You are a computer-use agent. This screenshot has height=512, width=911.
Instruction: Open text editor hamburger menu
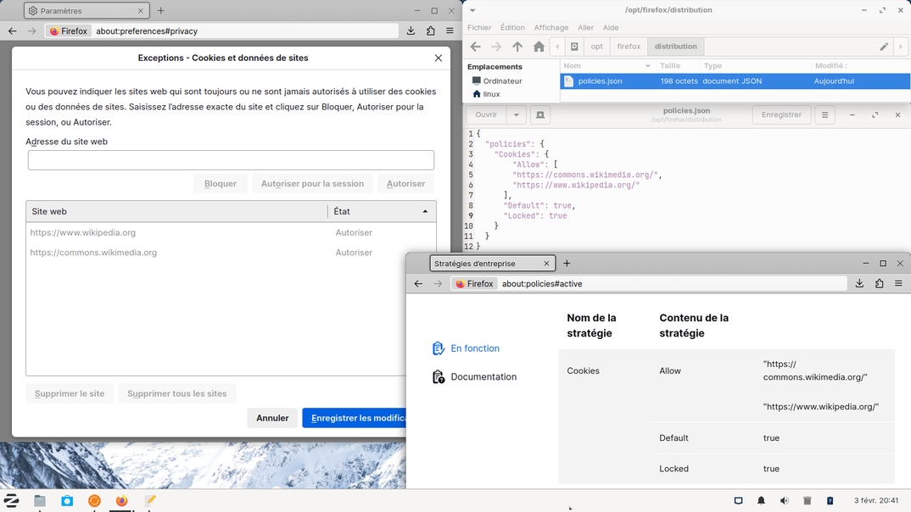pyautogui.click(x=824, y=115)
